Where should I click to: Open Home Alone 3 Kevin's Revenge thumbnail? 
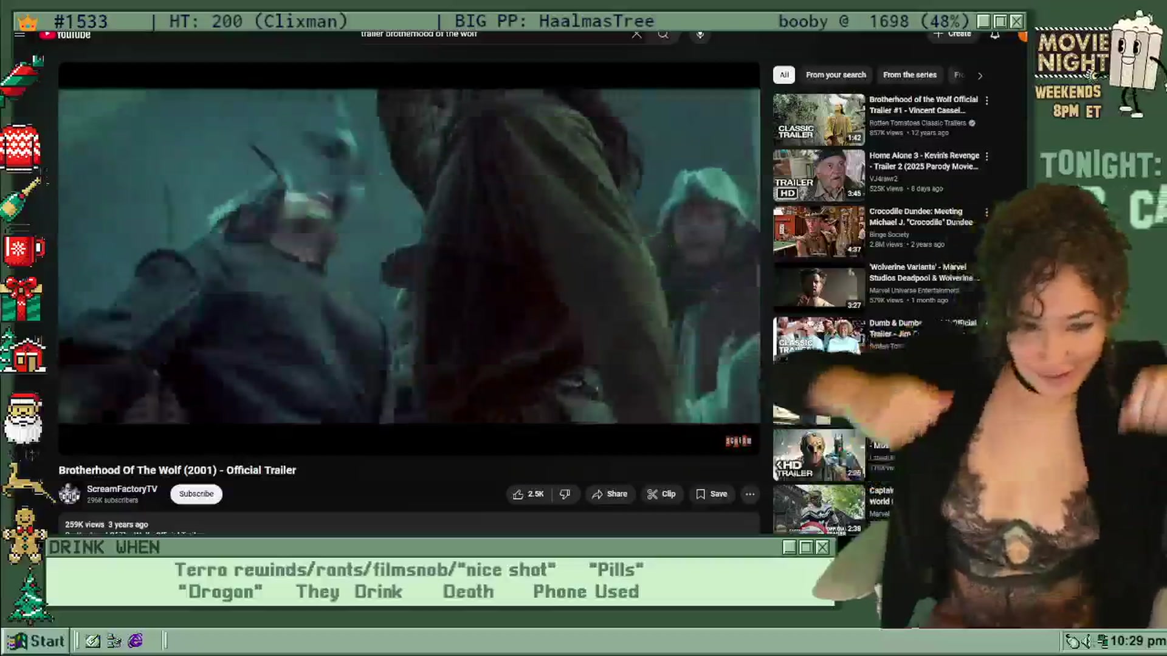tap(819, 175)
